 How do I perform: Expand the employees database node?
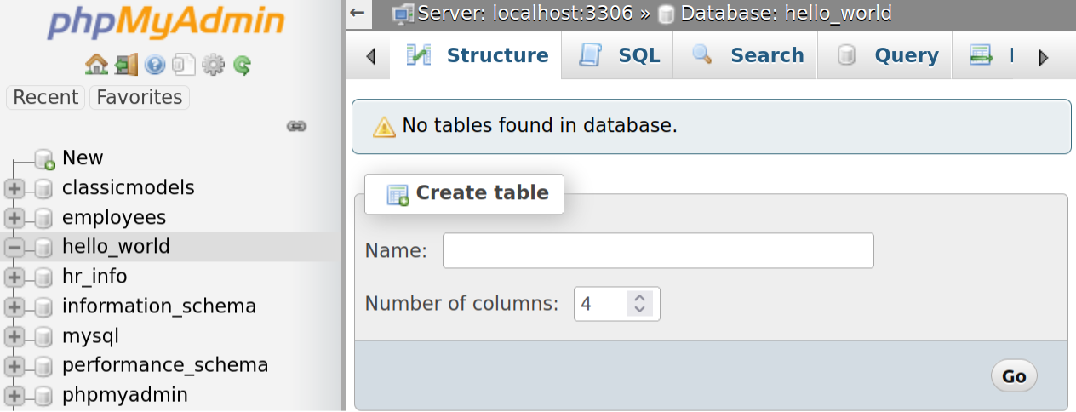point(14,218)
